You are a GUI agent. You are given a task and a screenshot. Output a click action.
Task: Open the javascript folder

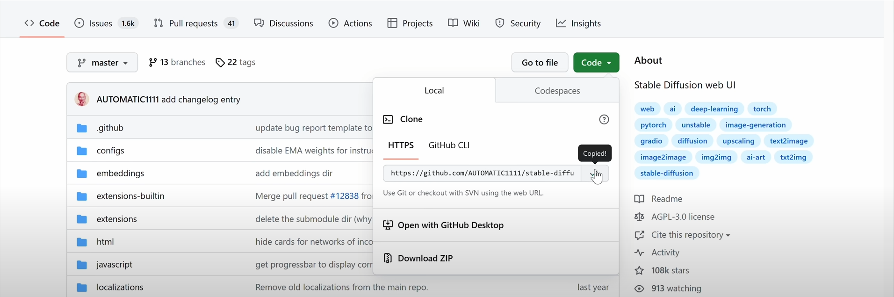click(x=115, y=264)
